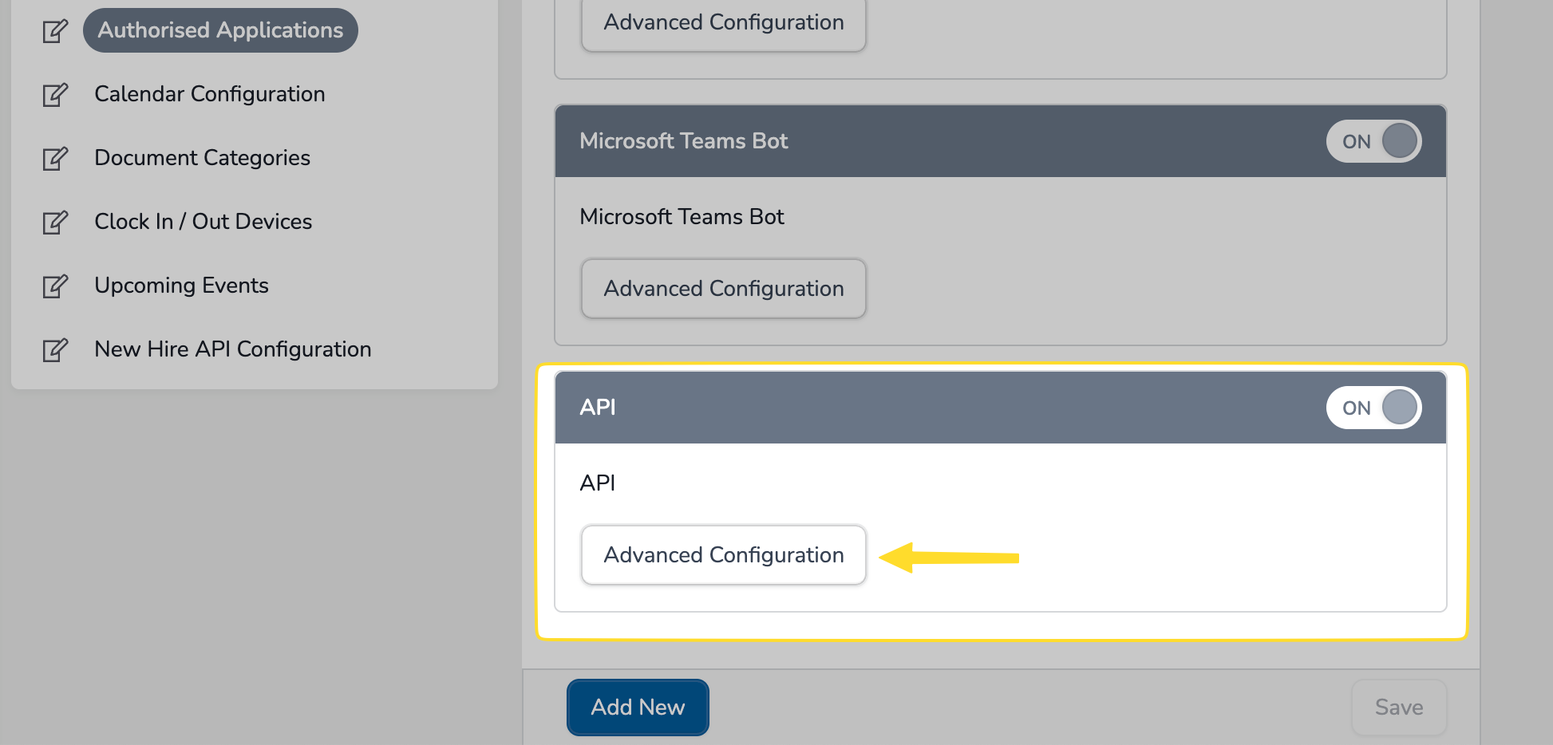Open the Clock In / Out Devices section
Image resolution: width=1553 pixels, height=745 pixels.
(203, 222)
